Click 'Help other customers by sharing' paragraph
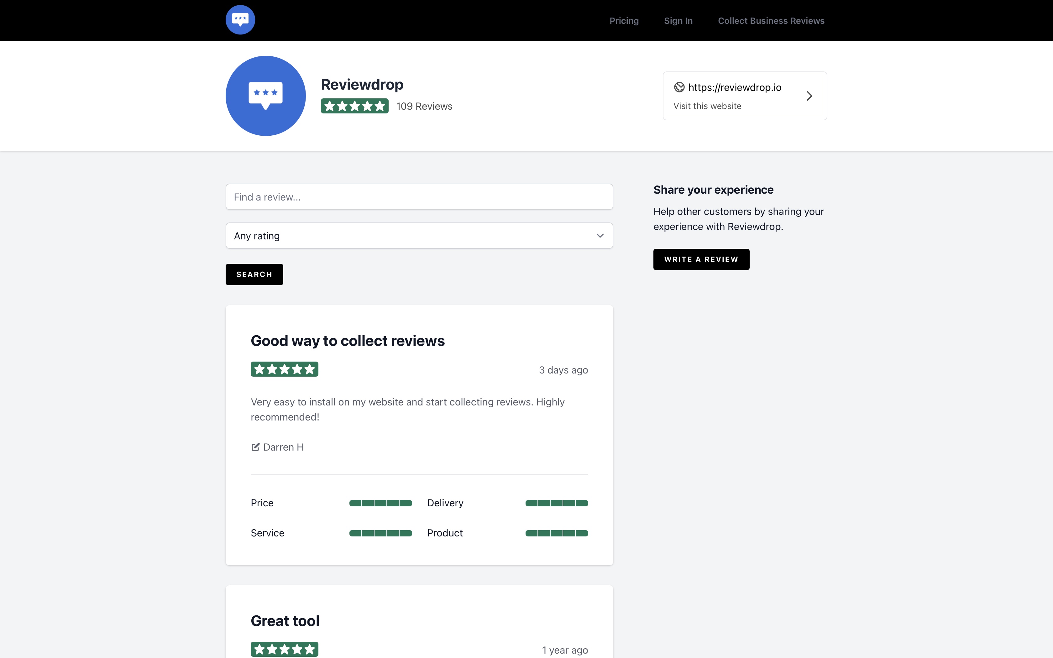The width and height of the screenshot is (1053, 658). click(738, 219)
